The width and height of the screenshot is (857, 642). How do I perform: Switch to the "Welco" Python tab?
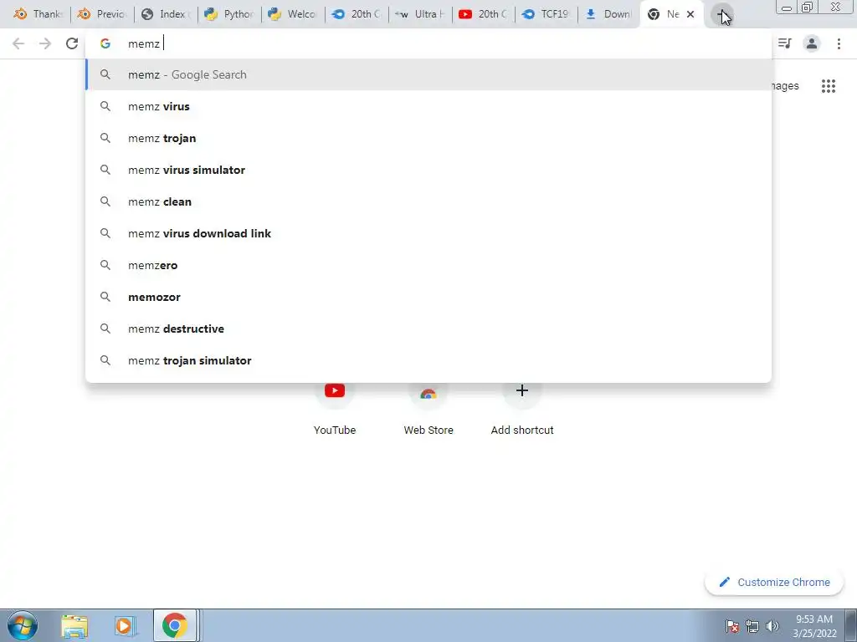click(x=293, y=14)
